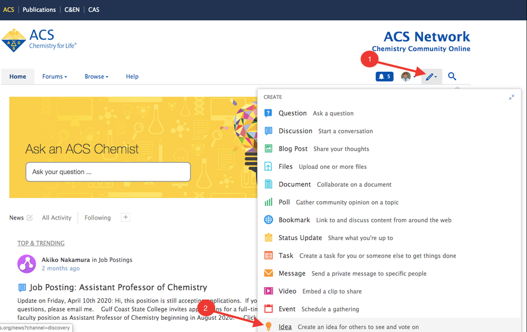527x332 pixels.
Task: Click the Question icon in Create menu
Action: pos(269,113)
